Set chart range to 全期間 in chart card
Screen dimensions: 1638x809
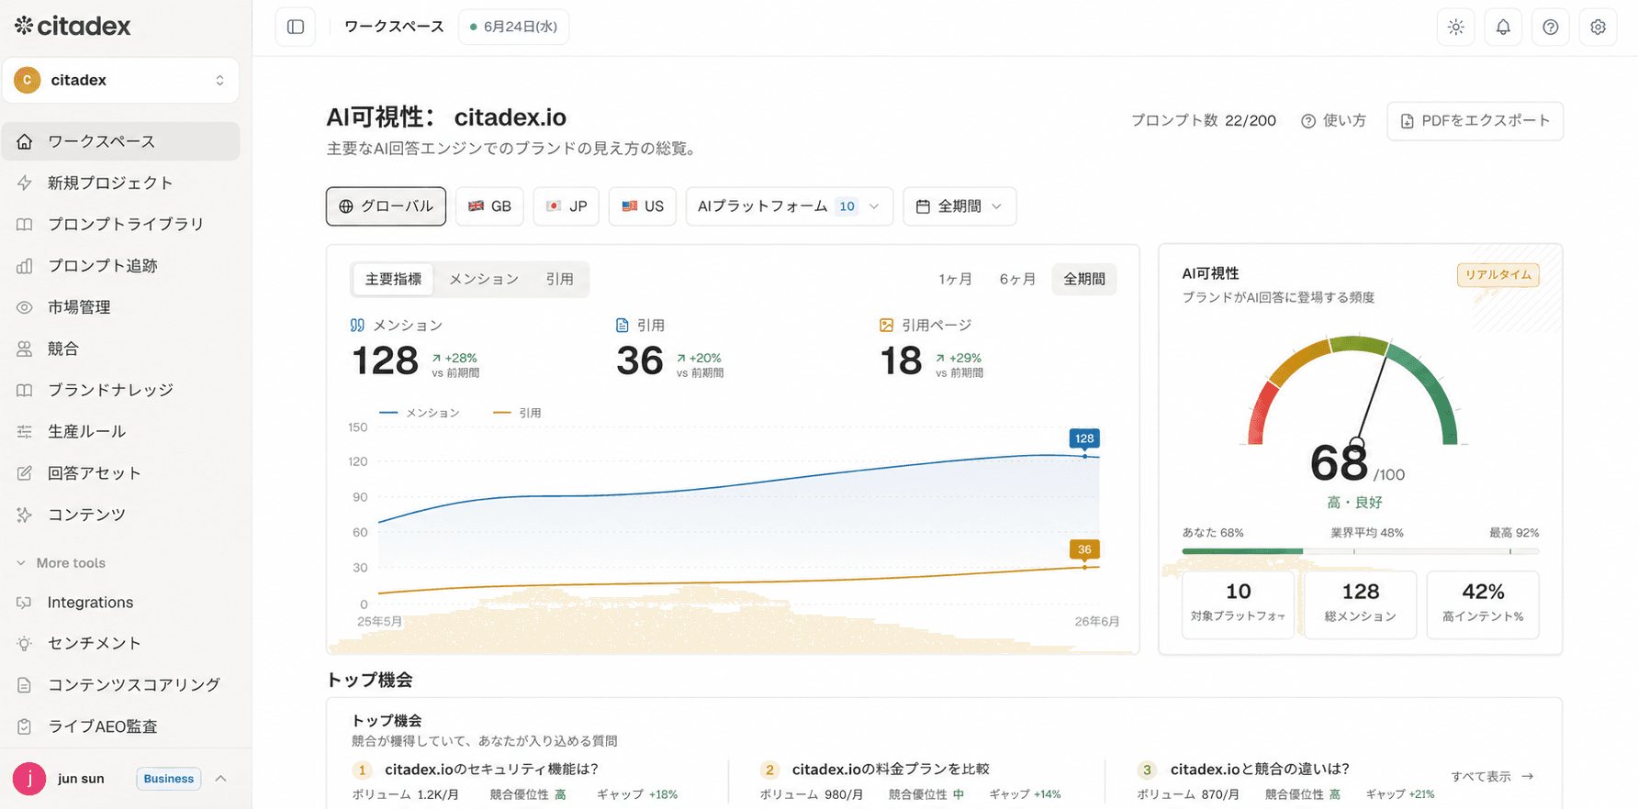point(1084,279)
